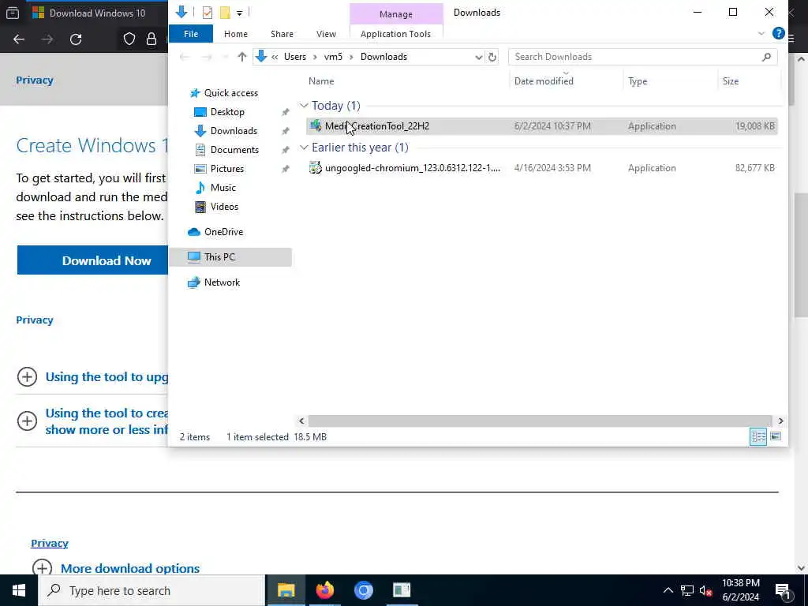Screen dimensions: 808x606
Task: Click the pin icon beside Documents
Action: click(x=285, y=151)
